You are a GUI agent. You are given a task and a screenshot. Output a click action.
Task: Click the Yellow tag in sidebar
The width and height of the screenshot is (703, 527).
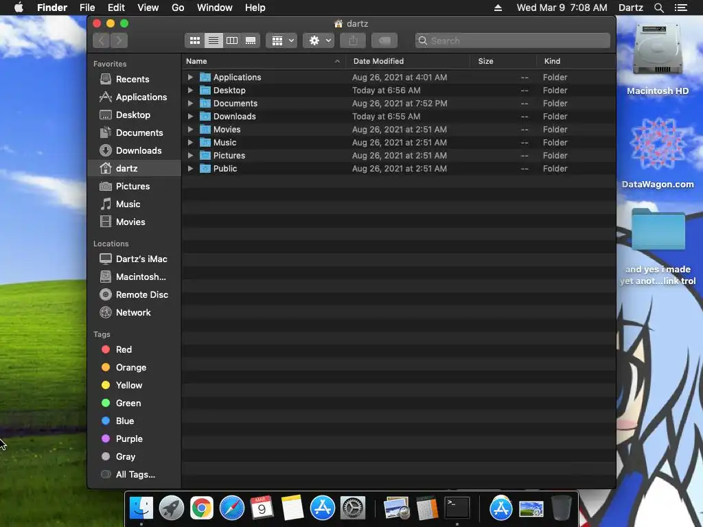pos(134,386)
